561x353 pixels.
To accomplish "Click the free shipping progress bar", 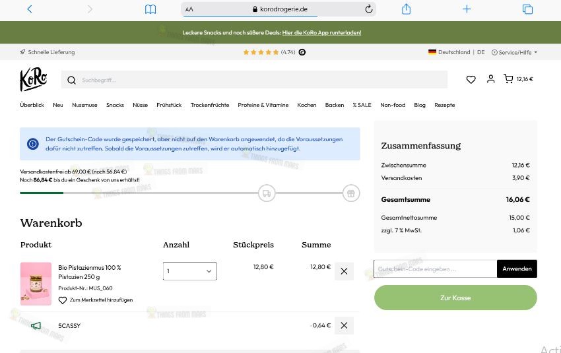I will [x=189, y=193].
